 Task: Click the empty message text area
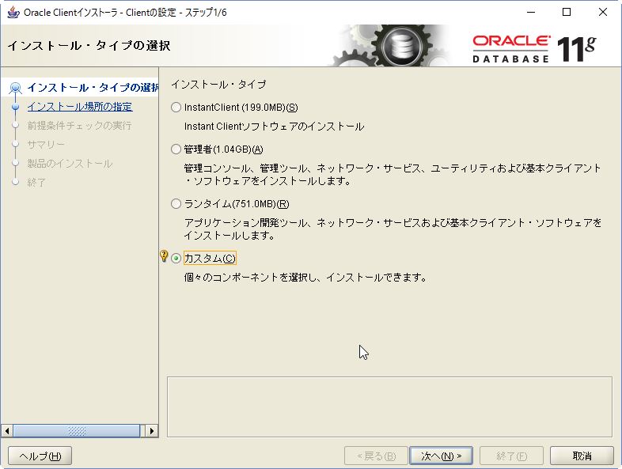coord(389,407)
